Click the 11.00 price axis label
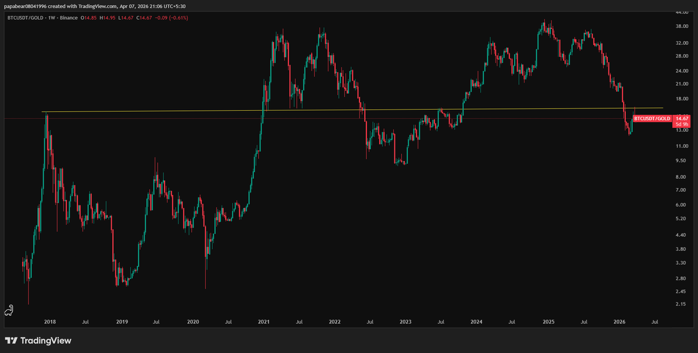This screenshot has height=353, width=698. pyautogui.click(x=683, y=146)
